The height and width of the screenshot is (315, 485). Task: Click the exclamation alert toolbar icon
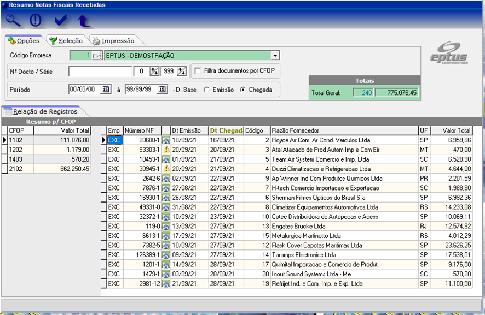coord(36,21)
